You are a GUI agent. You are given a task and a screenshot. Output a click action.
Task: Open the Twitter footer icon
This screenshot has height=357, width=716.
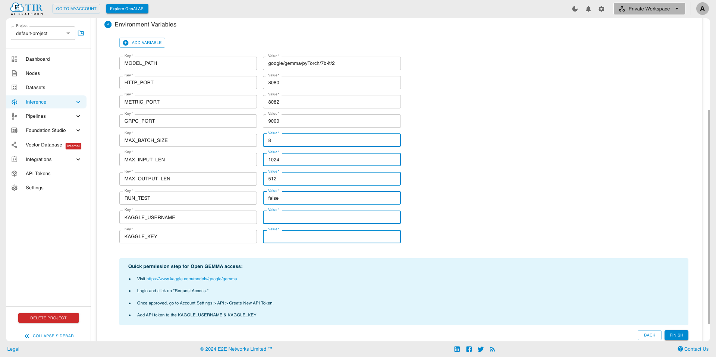tap(481, 349)
